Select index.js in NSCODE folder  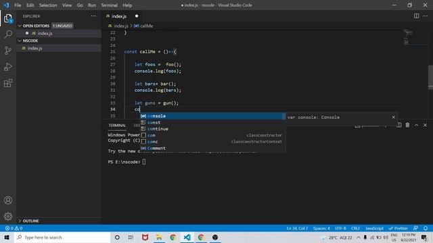pyautogui.click(x=35, y=48)
